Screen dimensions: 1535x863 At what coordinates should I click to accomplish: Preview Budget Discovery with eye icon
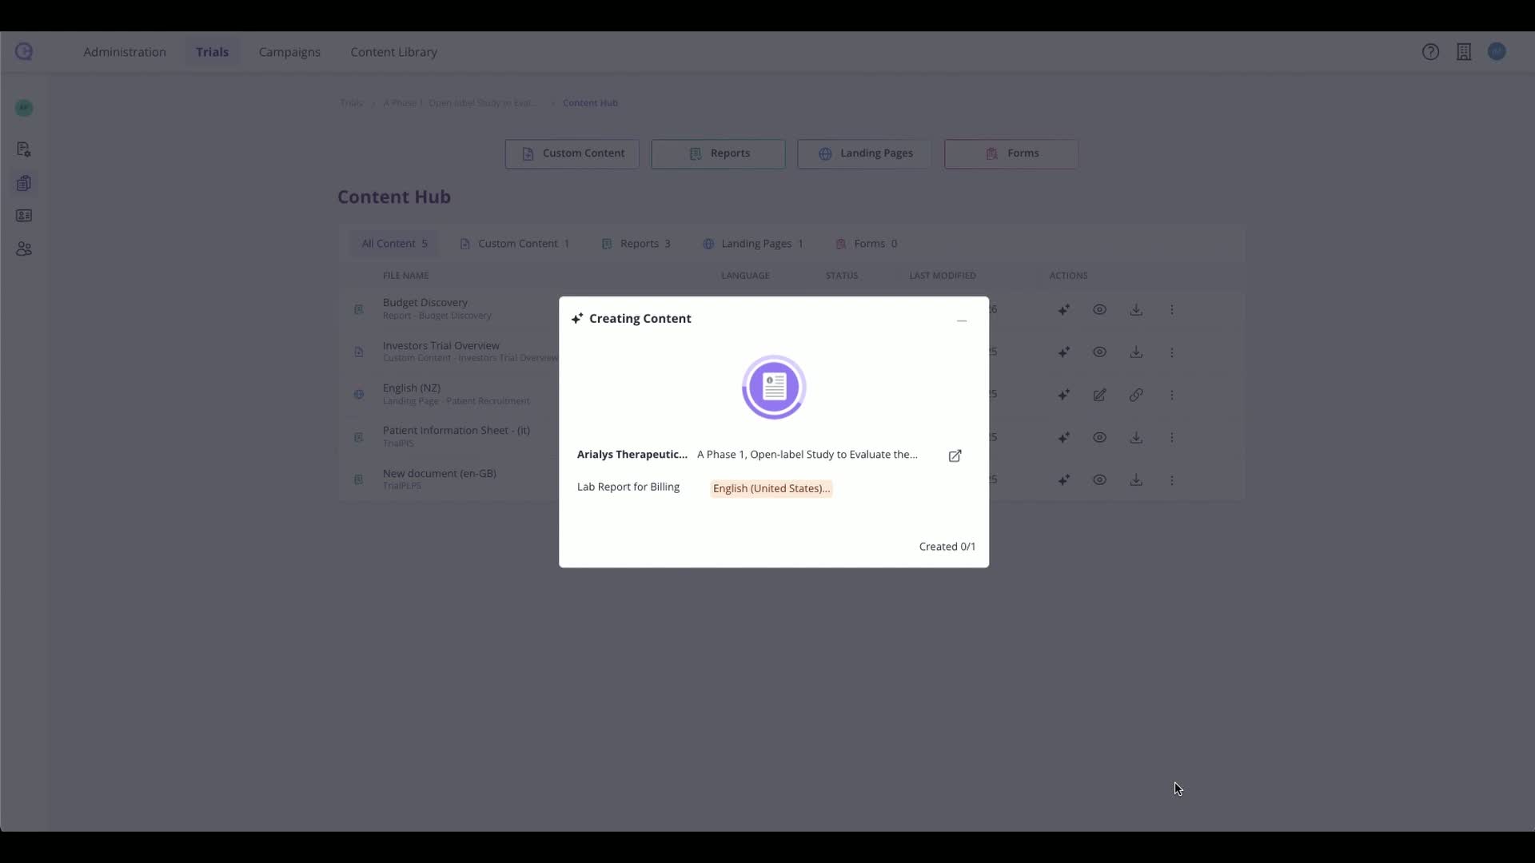1099,310
